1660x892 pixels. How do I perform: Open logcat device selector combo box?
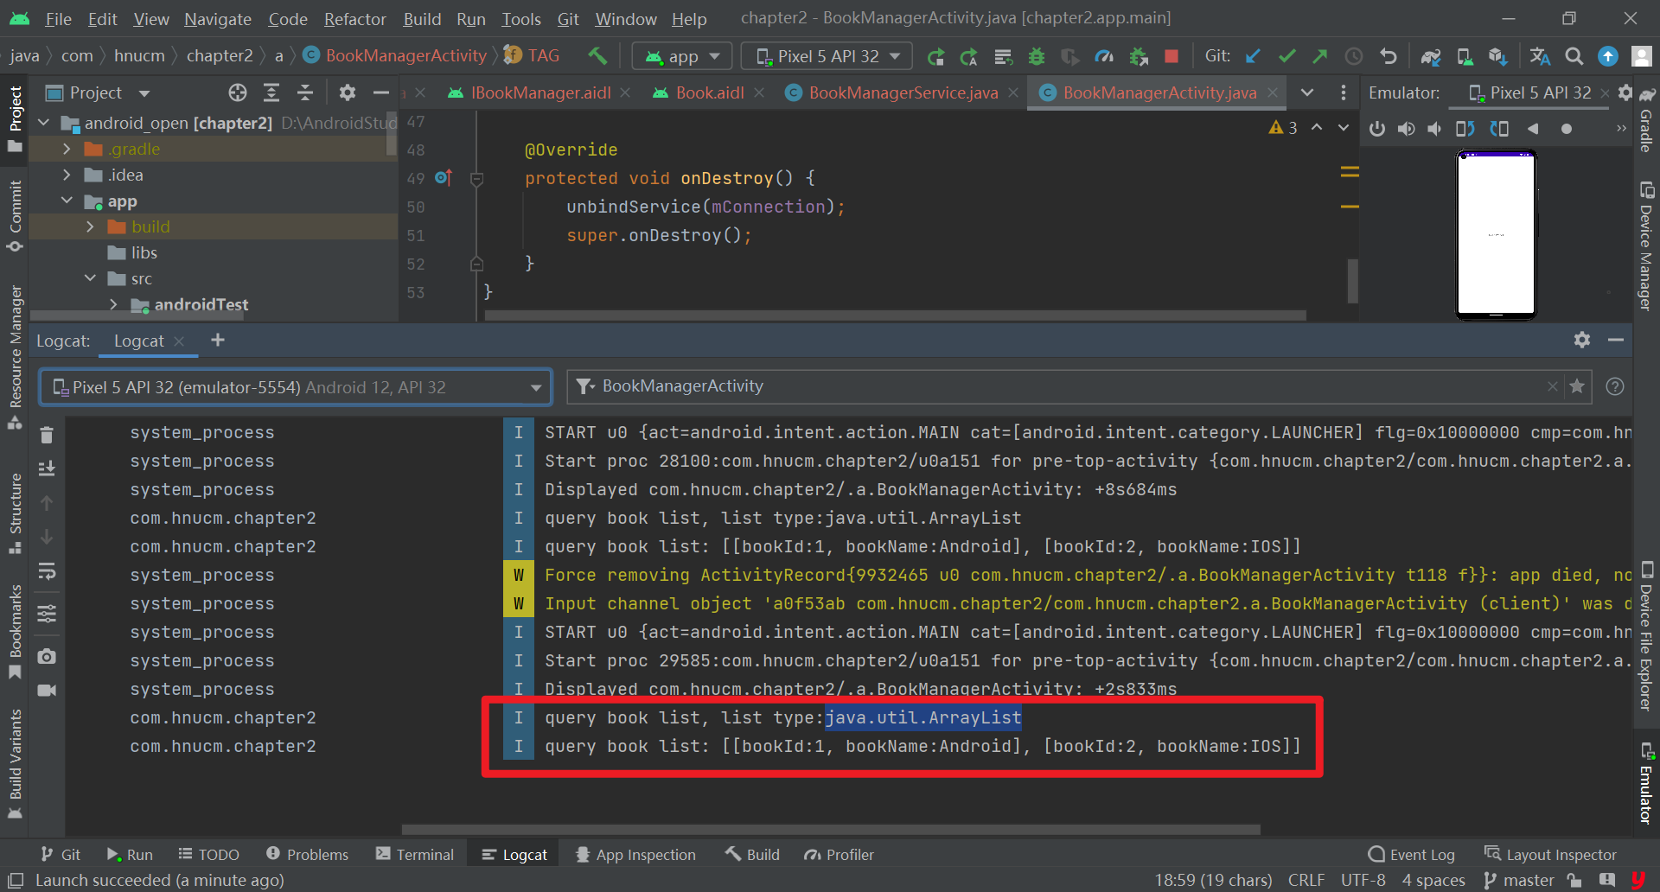(x=295, y=387)
